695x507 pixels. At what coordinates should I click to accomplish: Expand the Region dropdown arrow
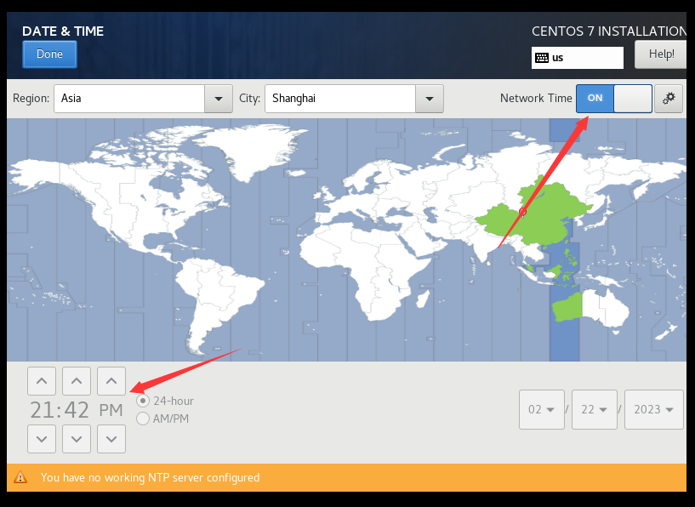click(x=219, y=99)
